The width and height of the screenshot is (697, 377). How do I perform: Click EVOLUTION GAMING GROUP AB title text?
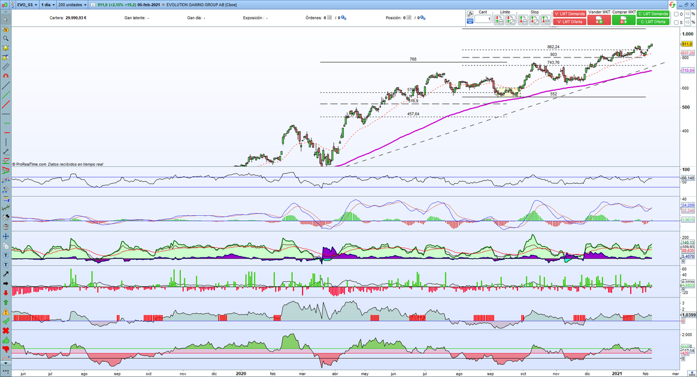[x=195, y=5]
